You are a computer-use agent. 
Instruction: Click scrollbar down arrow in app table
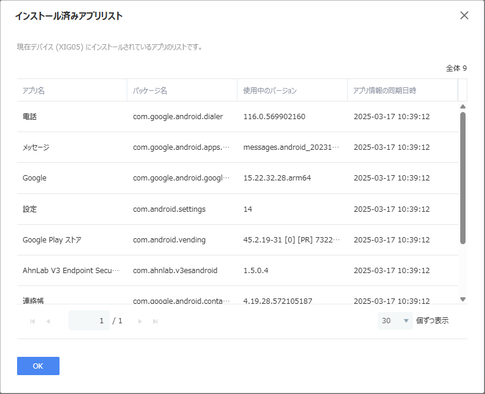click(x=463, y=299)
